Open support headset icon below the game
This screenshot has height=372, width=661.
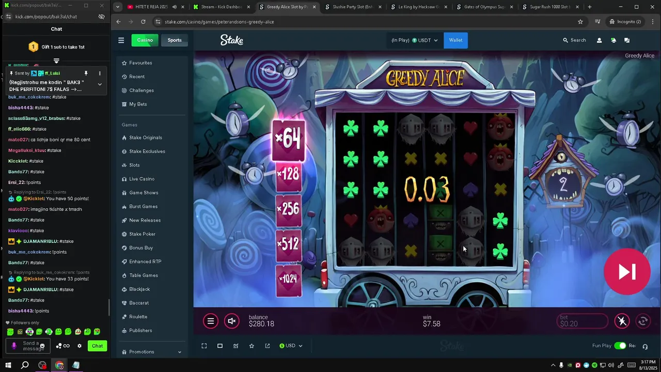(x=645, y=346)
